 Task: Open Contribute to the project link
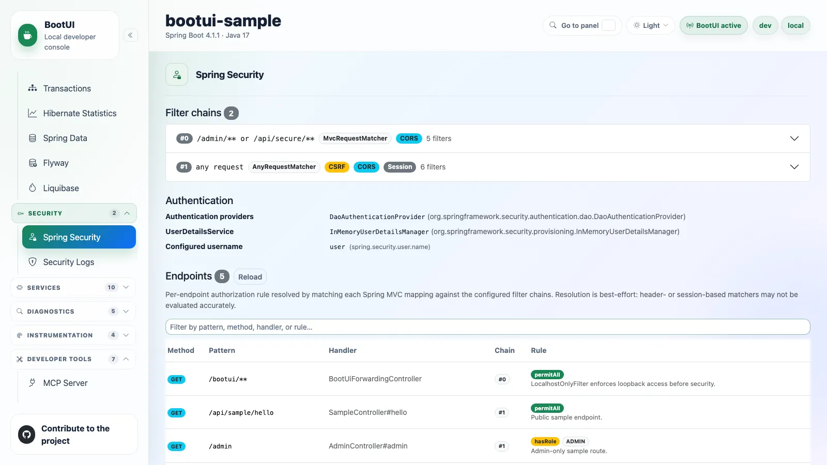[74, 435]
